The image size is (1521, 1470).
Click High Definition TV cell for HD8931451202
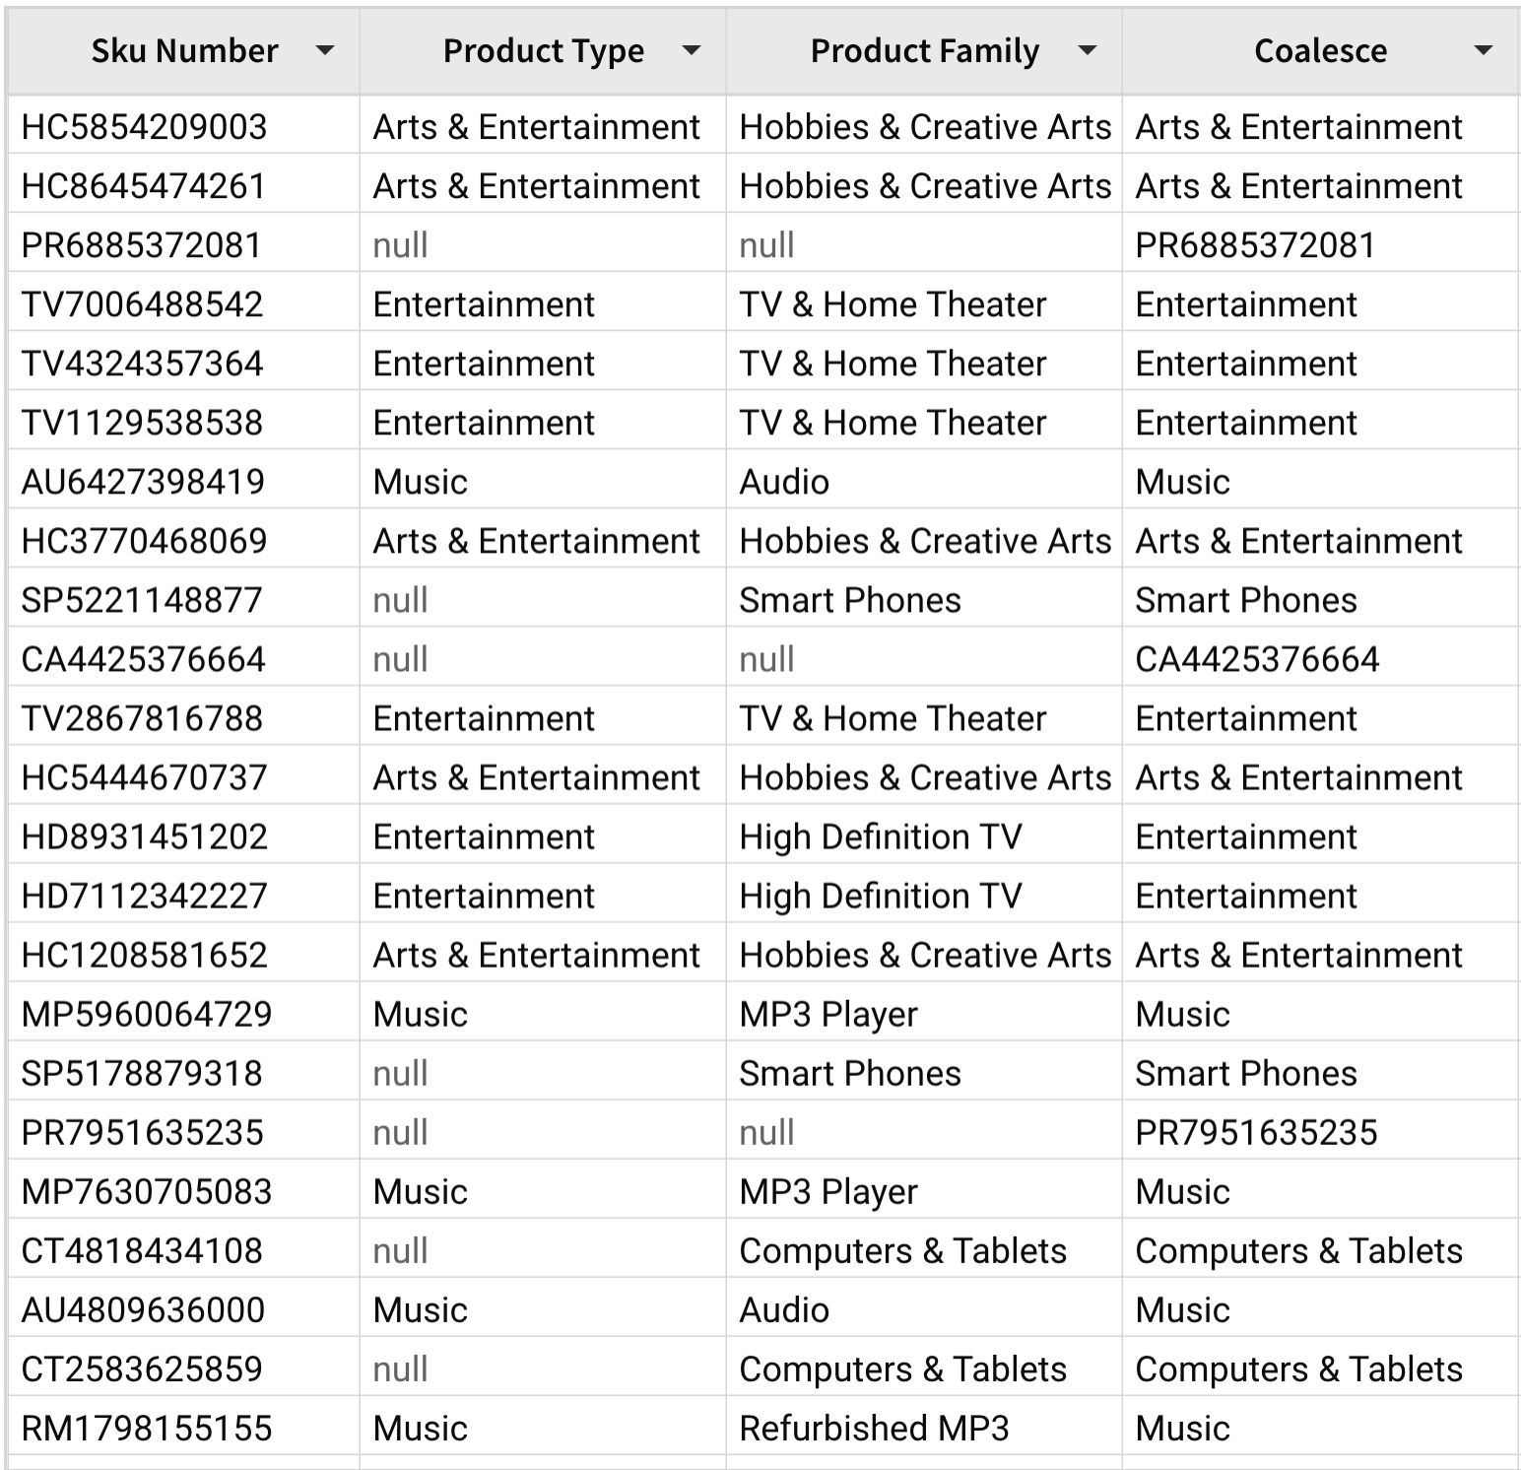click(x=881, y=836)
